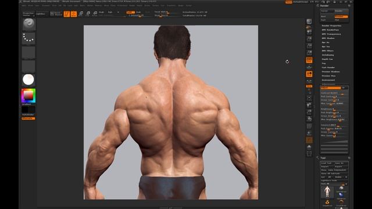The width and height of the screenshot is (372, 209).
Task: Open the Projection Master button
Action: pos(28,14)
